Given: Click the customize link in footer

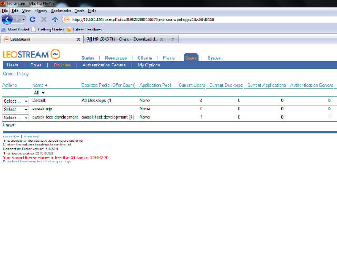Looking at the screenshot, I should tap(11, 137).
